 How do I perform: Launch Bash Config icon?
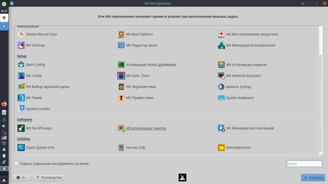click(21, 65)
